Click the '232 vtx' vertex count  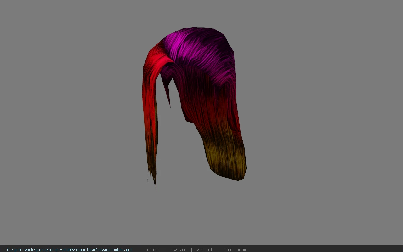pos(178,250)
